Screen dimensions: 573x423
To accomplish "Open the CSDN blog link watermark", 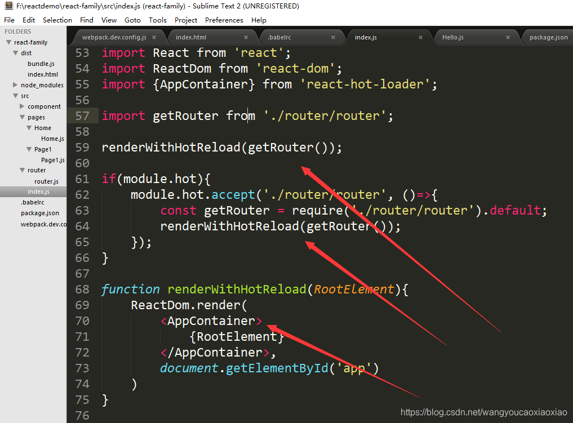I will click(x=483, y=412).
